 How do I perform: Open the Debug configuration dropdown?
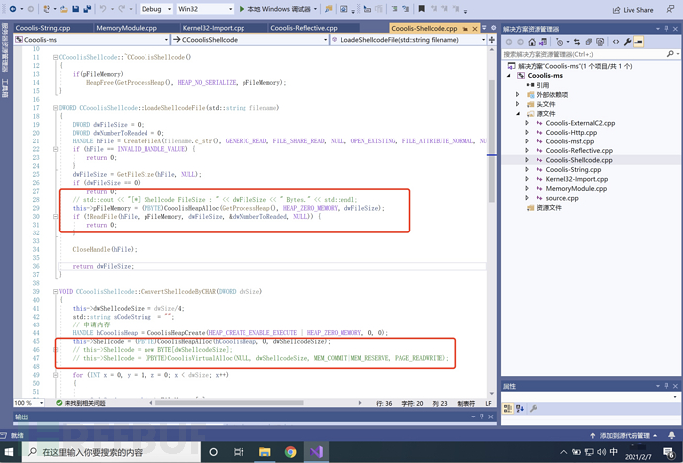click(156, 9)
